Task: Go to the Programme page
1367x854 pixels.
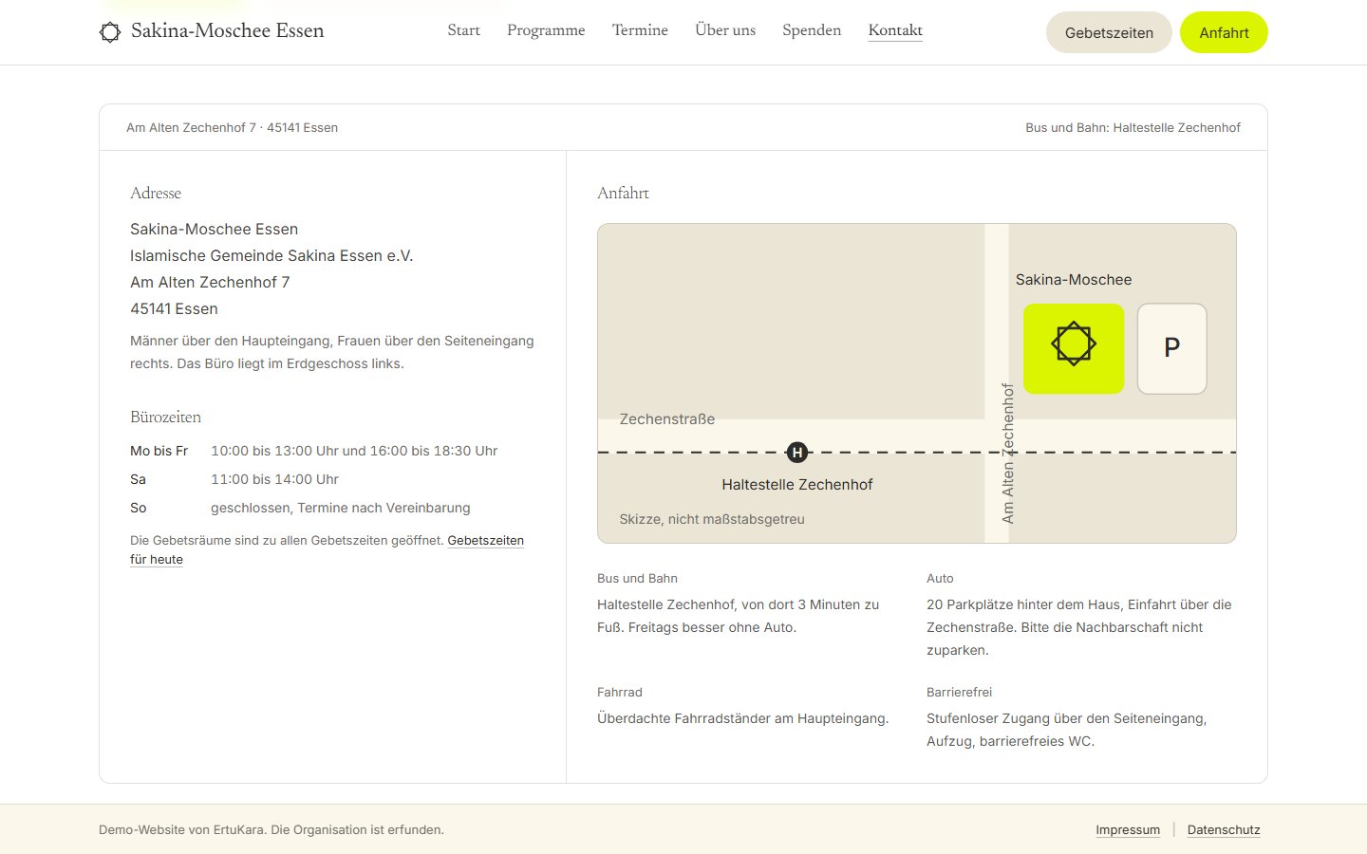Action: pos(546,30)
